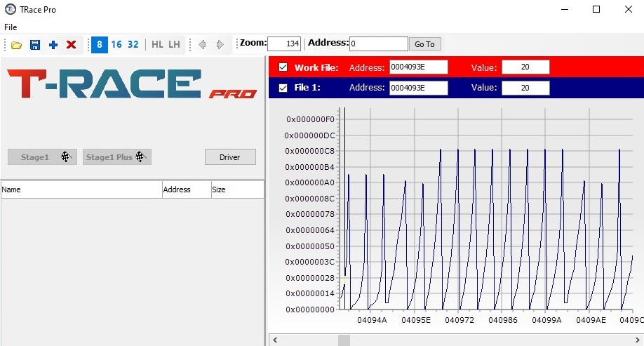Switch to 16-bit view mode
This screenshot has height=346, width=644.
coord(116,44)
